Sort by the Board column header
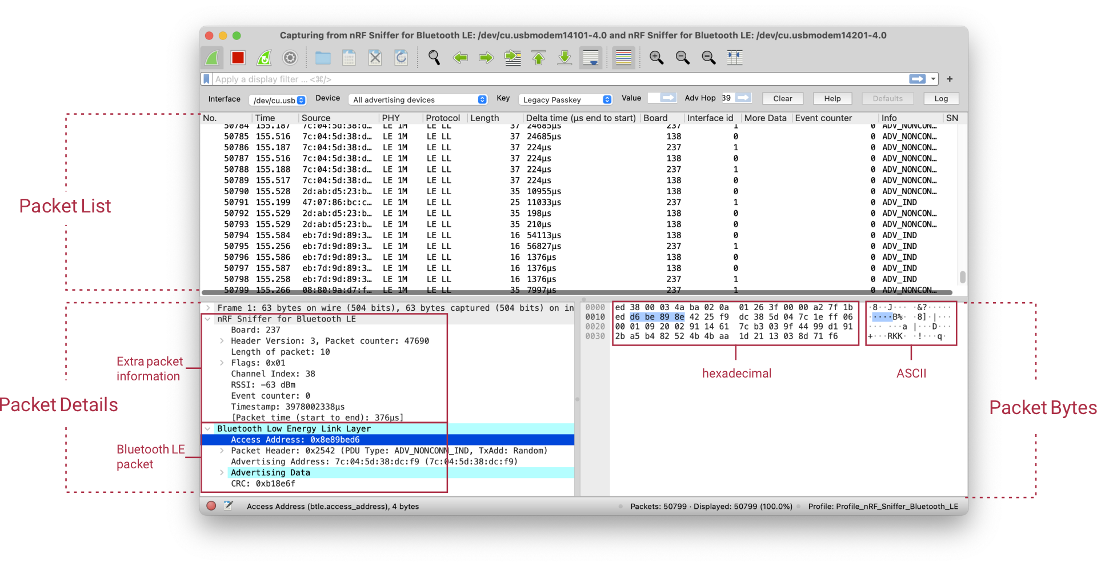Image resolution: width=1097 pixels, height=566 pixels. [x=662, y=118]
